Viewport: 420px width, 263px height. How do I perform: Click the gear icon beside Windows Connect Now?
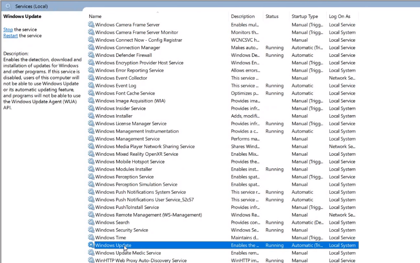tap(91, 40)
